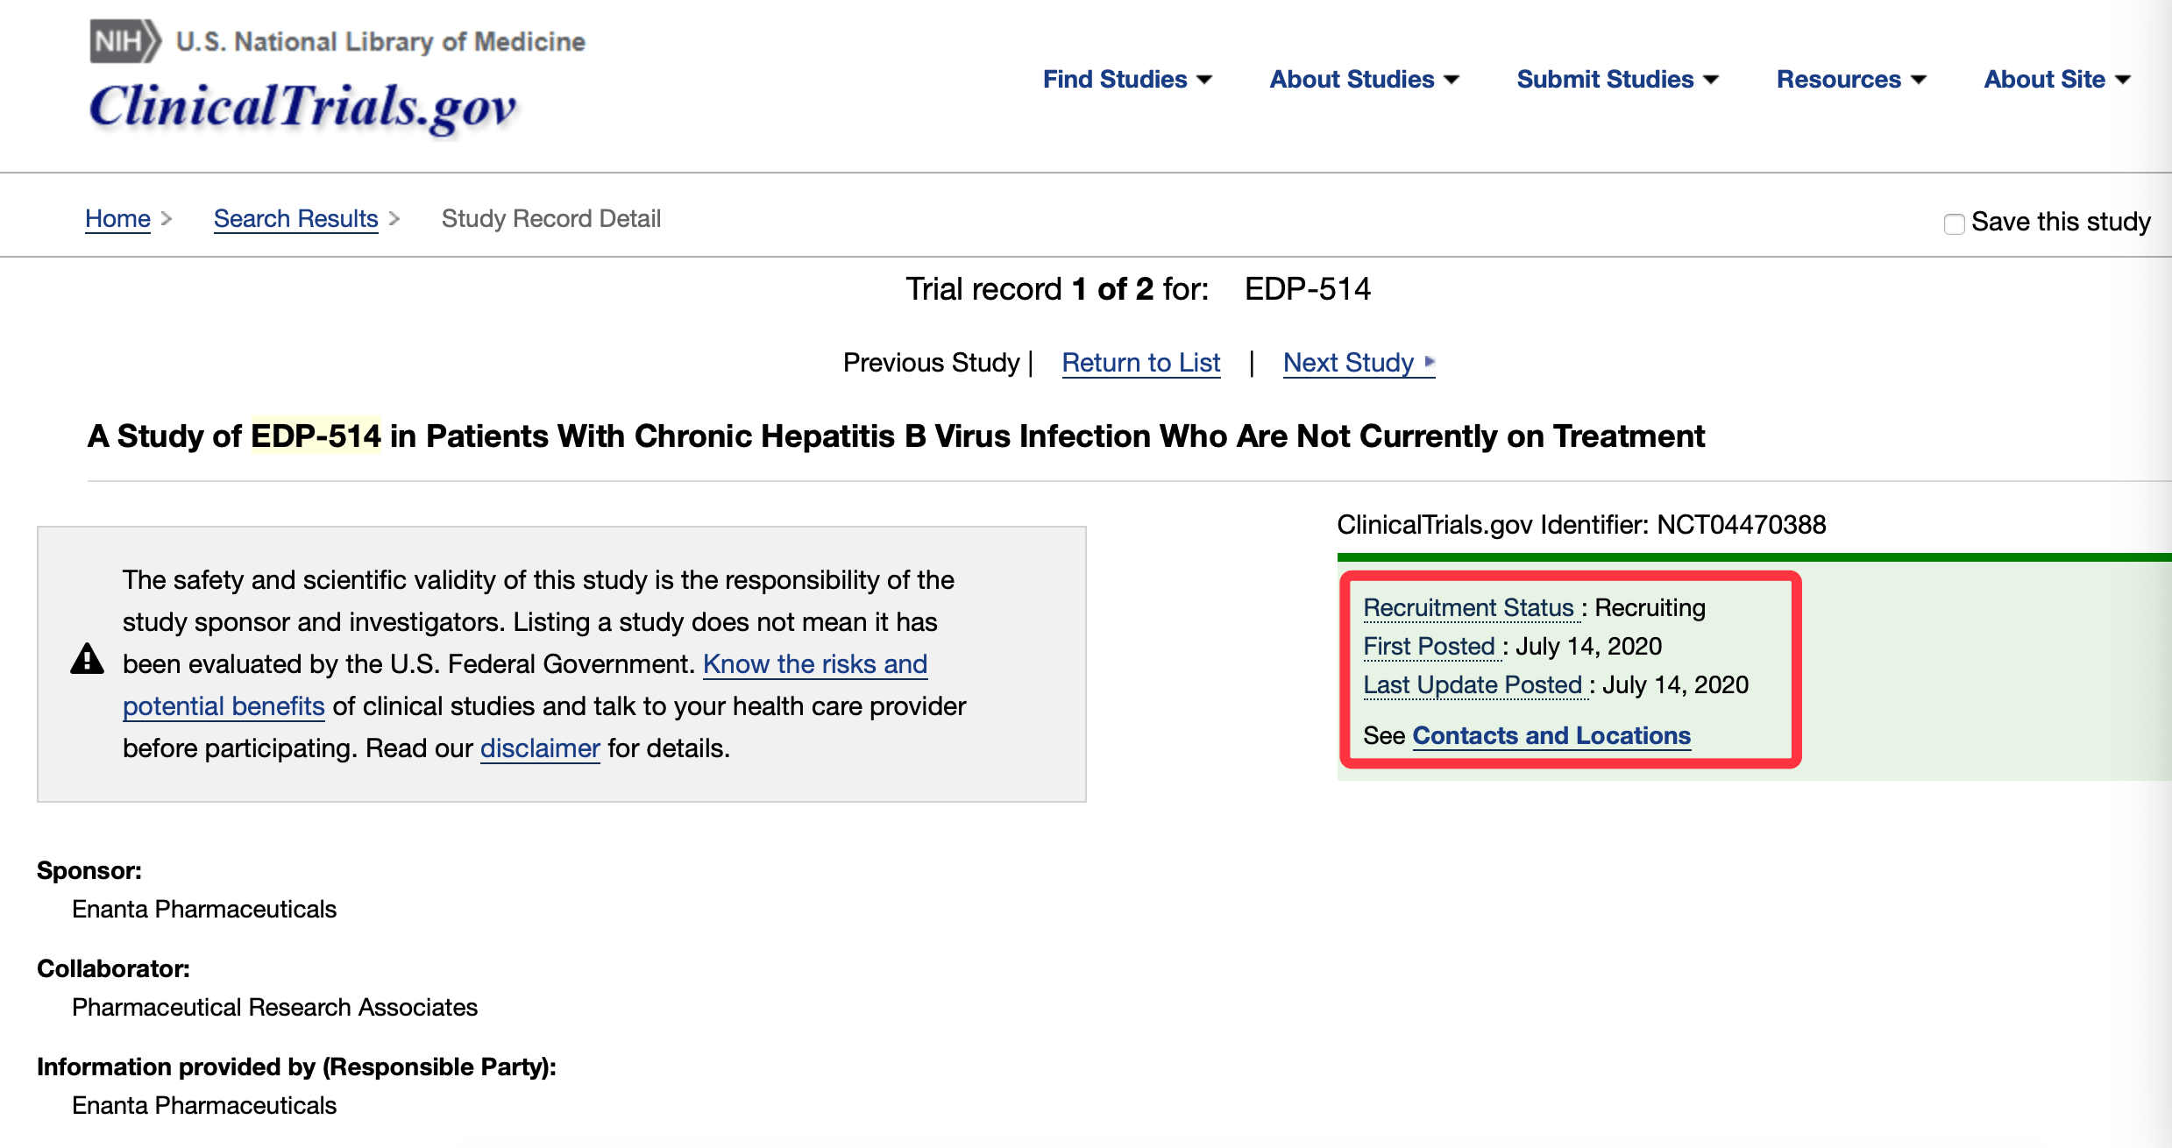Expand the Find Studies menu
2172x1148 pixels.
(x=1127, y=80)
